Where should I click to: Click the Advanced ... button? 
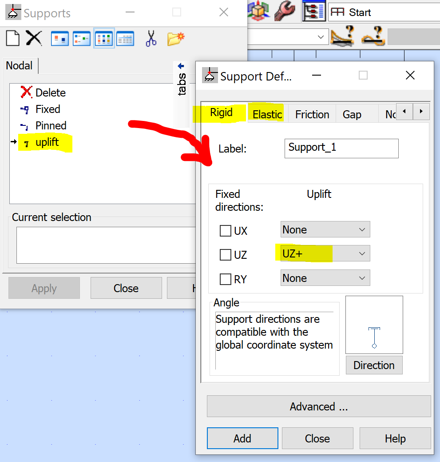[x=319, y=406]
